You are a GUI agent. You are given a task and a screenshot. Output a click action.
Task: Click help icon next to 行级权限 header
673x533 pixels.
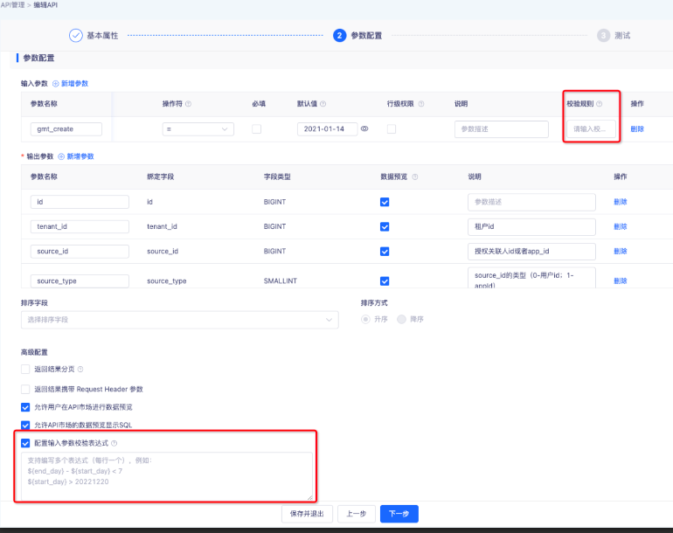[x=420, y=103]
